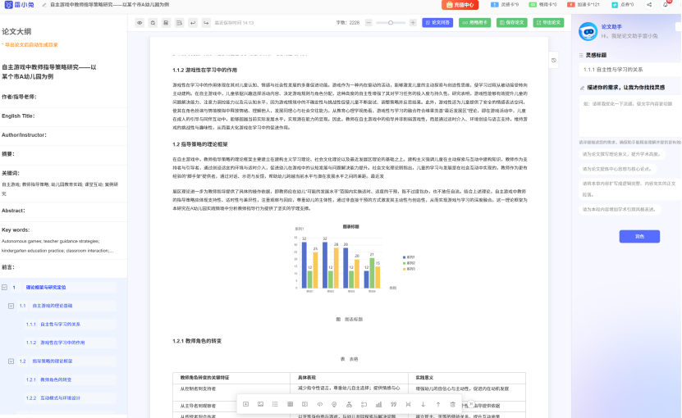
Task: Insert a quotation from floating toolbar
Action: [x=394, y=404]
